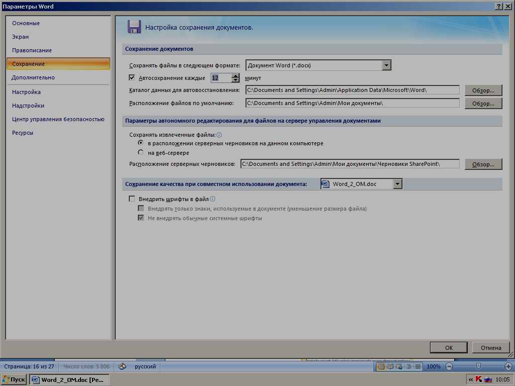
Task: Click Word_2_OM.doc taskbar button
Action: pyautogui.click(x=69, y=380)
